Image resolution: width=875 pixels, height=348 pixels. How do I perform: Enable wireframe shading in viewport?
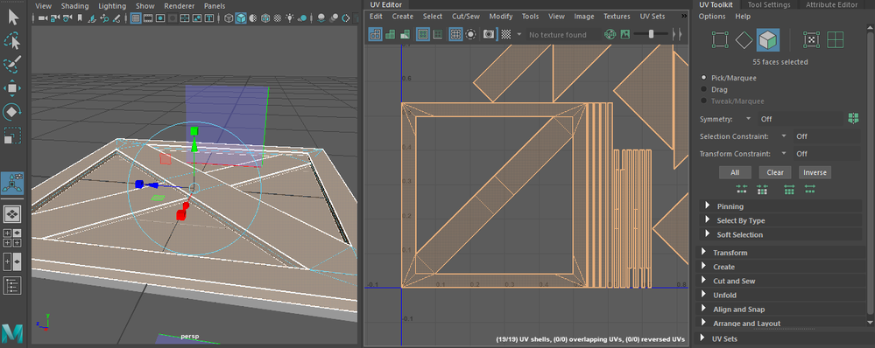[229, 18]
